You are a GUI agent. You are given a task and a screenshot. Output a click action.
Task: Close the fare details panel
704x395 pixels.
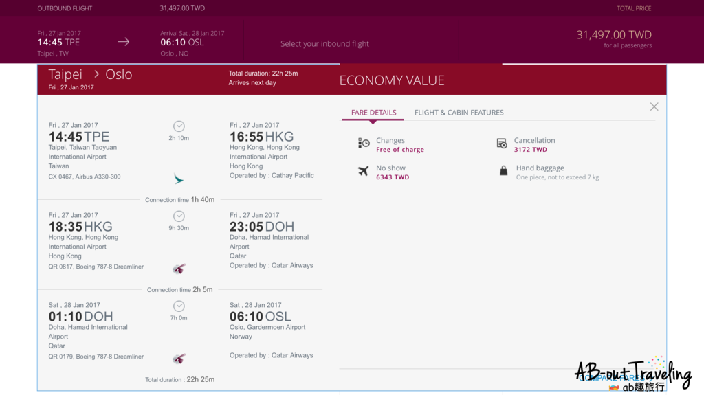coord(654,106)
